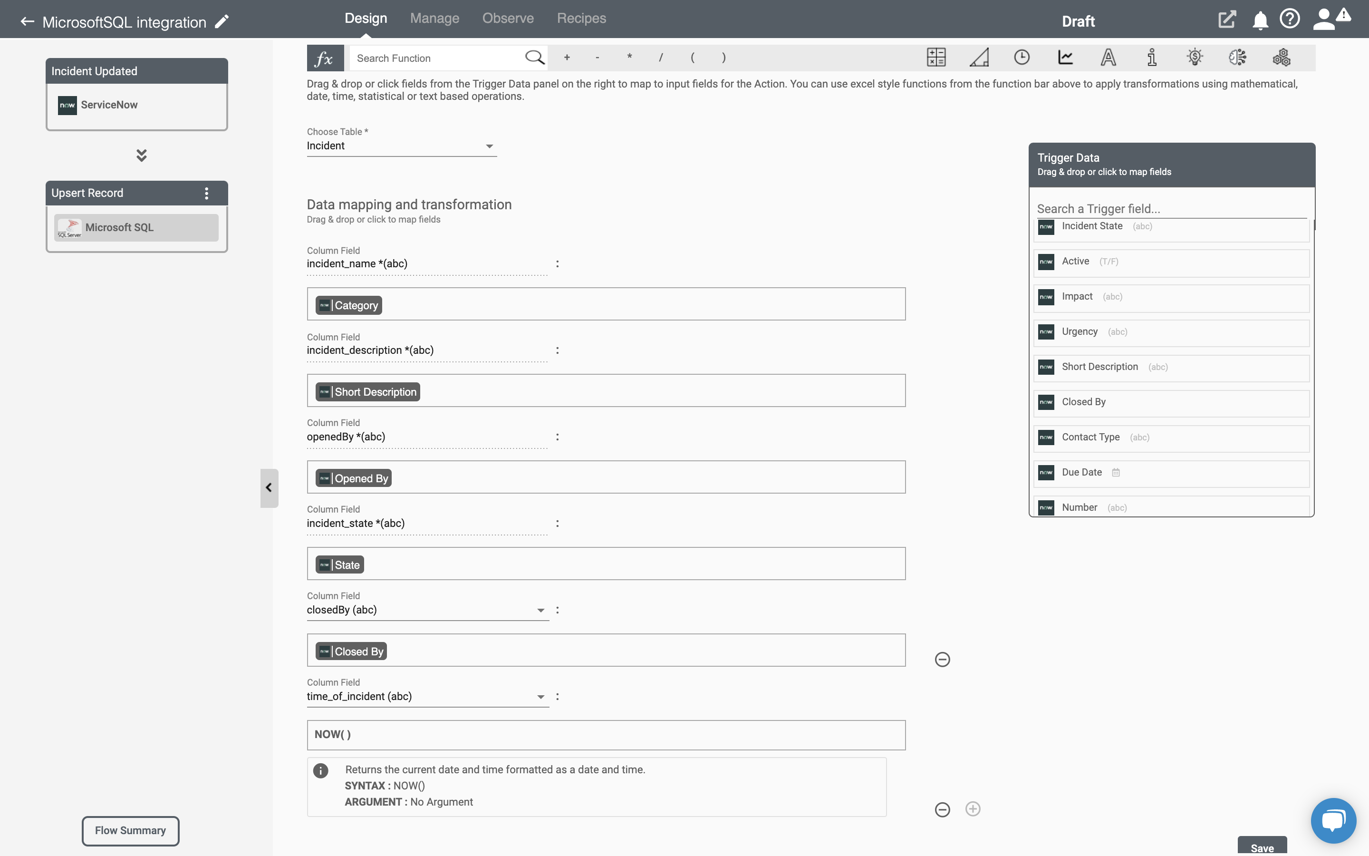The width and height of the screenshot is (1369, 856).
Task: Click the text formatting icon
Action: click(1108, 57)
